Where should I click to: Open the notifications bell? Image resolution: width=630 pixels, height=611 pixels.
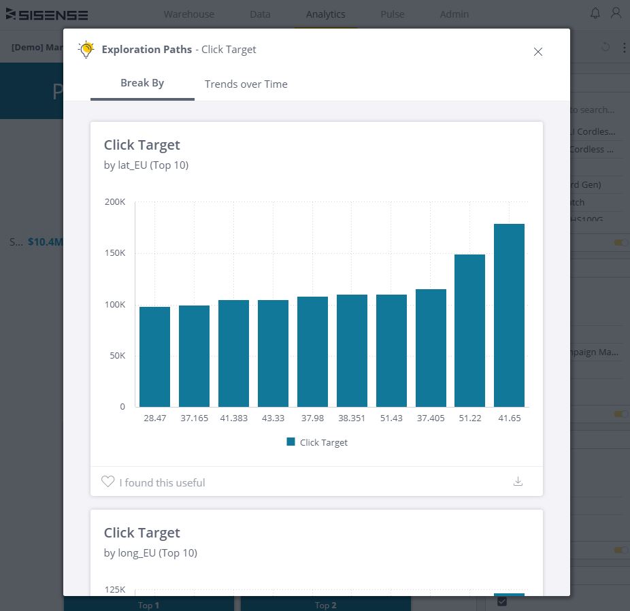point(595,13)
